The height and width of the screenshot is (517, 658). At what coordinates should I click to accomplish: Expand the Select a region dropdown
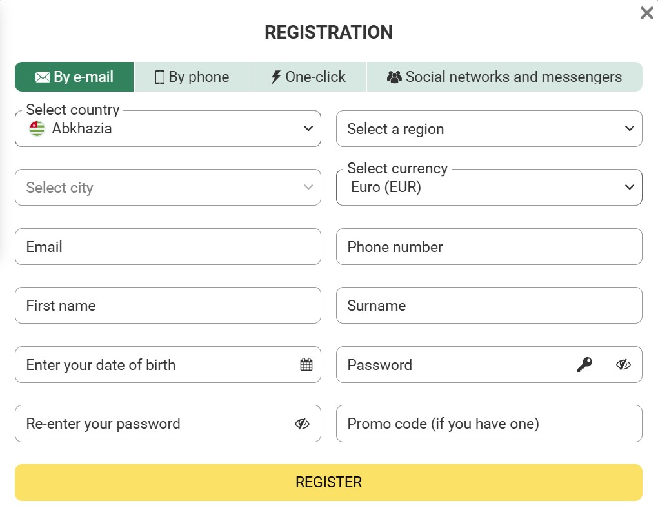pyautogui.click(x=489, y=129)
